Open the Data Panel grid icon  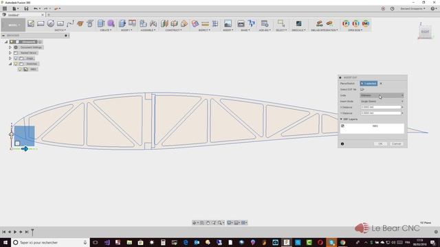[x=5, y=9]
